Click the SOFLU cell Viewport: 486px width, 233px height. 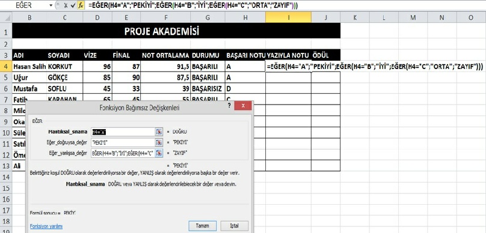click(x=65, y=88)
